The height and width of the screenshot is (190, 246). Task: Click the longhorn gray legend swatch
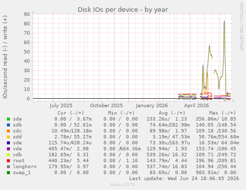(8, 167)
